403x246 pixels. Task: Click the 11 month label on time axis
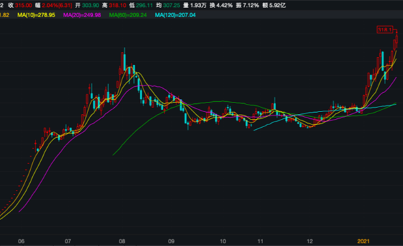point(260,241)
